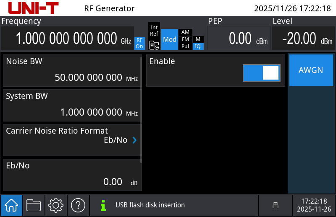This screenshot has width=336, height=217.
Task: Toggle the RF On output indicator
Action: [139, 44]
